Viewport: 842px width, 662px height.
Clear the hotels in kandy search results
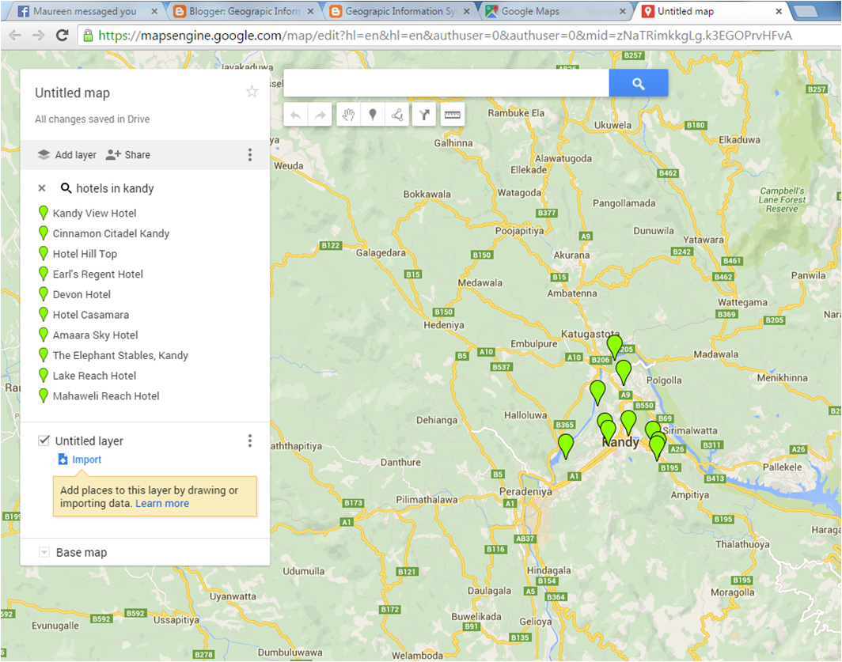pos(42,188)
